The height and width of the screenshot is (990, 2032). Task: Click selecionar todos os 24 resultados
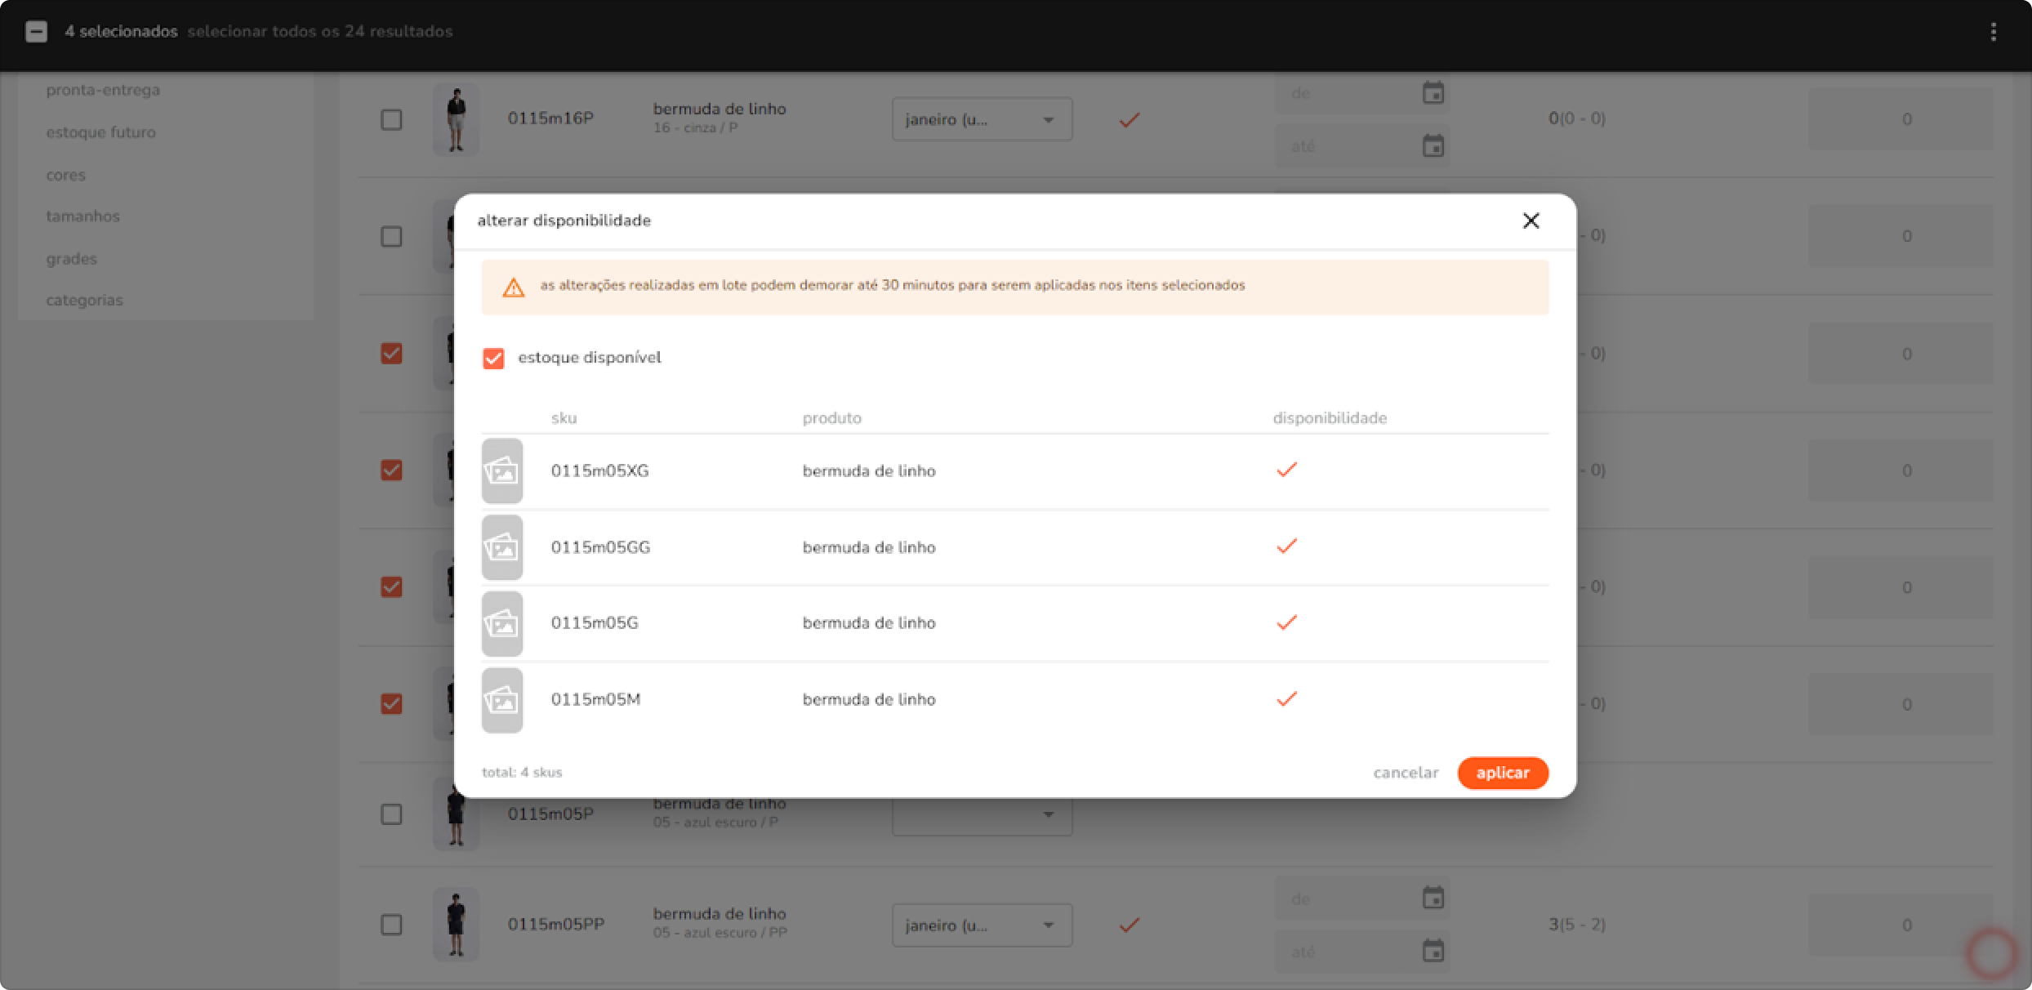[x=319, y=32]
